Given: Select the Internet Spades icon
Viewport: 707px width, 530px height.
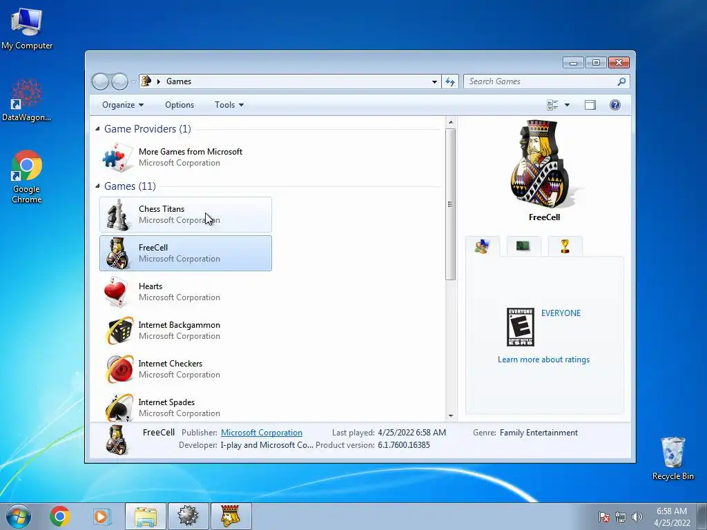Looking at the screenshot, I should tap(119, 407).
